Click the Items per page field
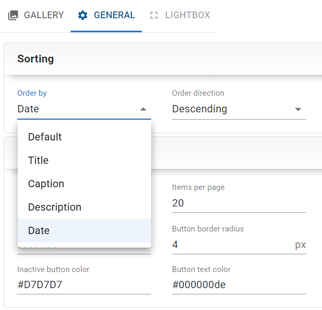The height and width of the screenshot is (310, 322). pyautogui.click(x=238, y=203)
